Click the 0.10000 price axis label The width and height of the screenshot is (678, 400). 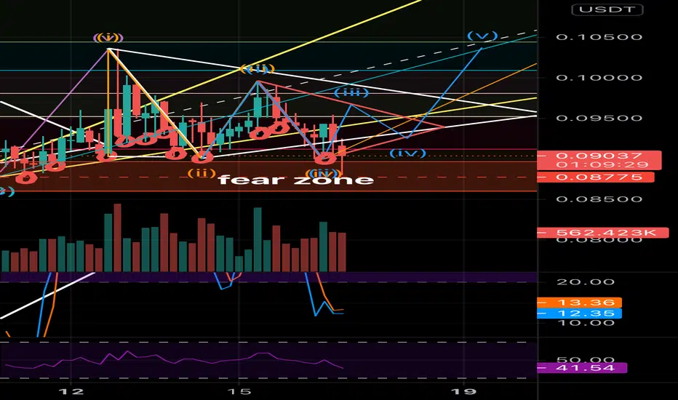click(x=599, y=78)
